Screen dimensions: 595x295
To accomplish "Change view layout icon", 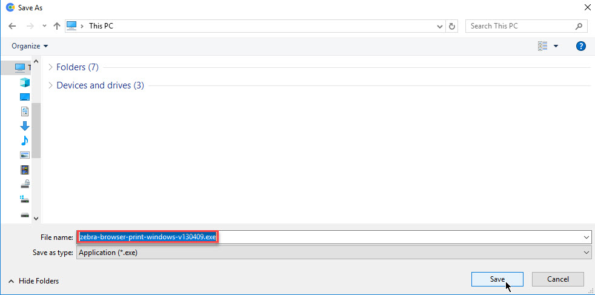I will click(543, 46).
